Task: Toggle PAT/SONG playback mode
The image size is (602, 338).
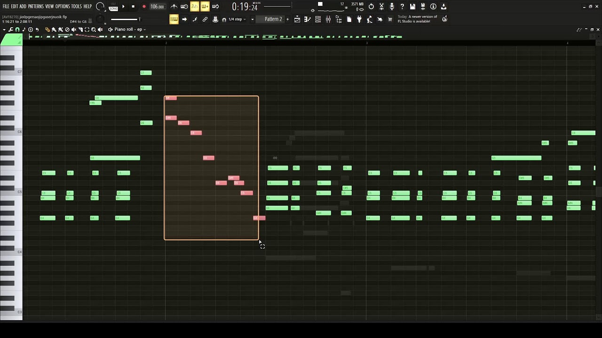Action: point(113,7)
